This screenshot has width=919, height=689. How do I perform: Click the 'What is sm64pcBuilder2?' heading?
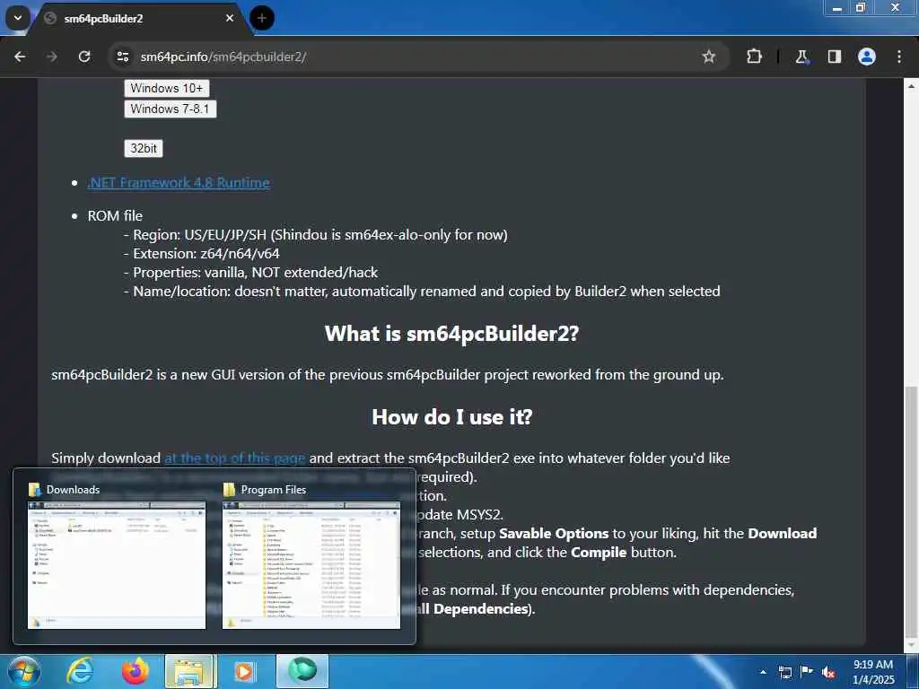(x=452, y=334)
